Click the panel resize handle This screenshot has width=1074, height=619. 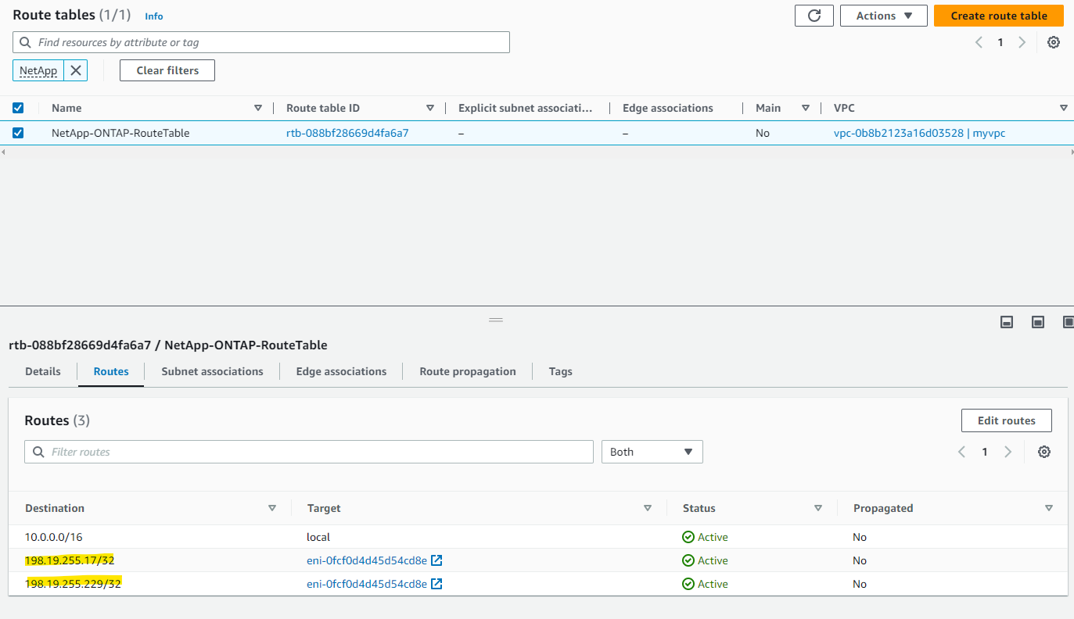tap(496, 320)
